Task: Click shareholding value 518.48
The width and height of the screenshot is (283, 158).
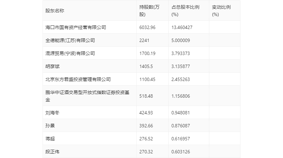Action: [x=146, y=96]
